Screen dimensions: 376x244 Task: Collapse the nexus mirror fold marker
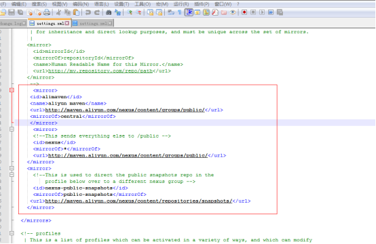click(12, 129)
